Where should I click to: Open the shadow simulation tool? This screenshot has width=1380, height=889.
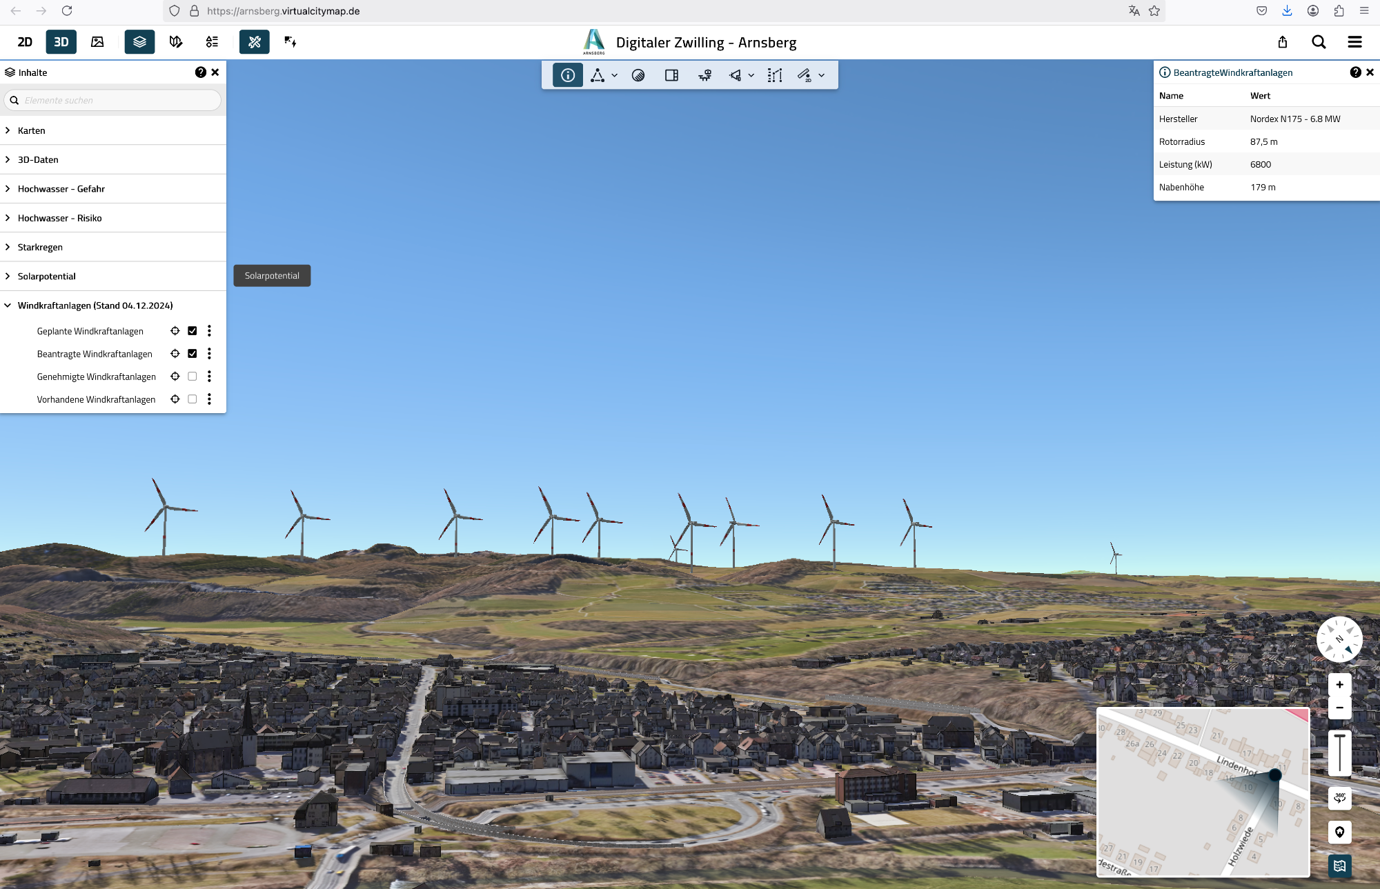[x=638, y=75]
